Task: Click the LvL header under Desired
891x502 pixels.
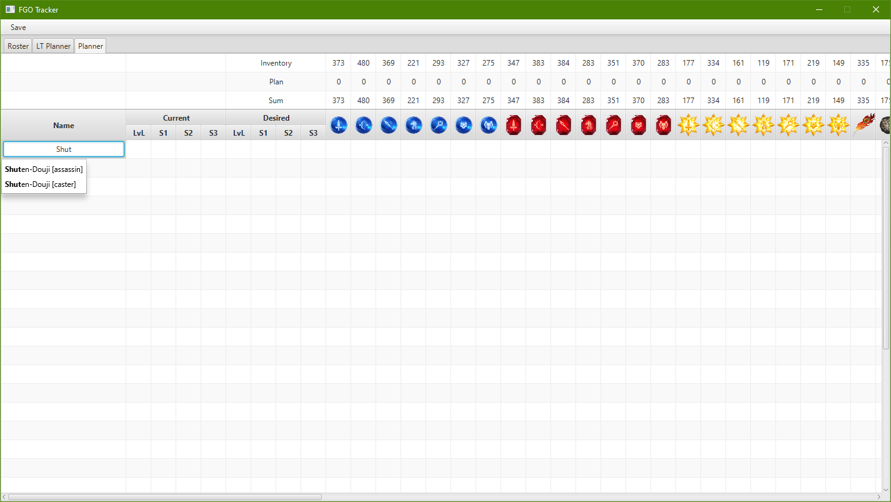Action: [239, 133]
